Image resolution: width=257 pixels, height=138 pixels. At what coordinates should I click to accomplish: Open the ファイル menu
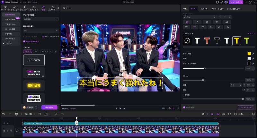pos(22,2)
